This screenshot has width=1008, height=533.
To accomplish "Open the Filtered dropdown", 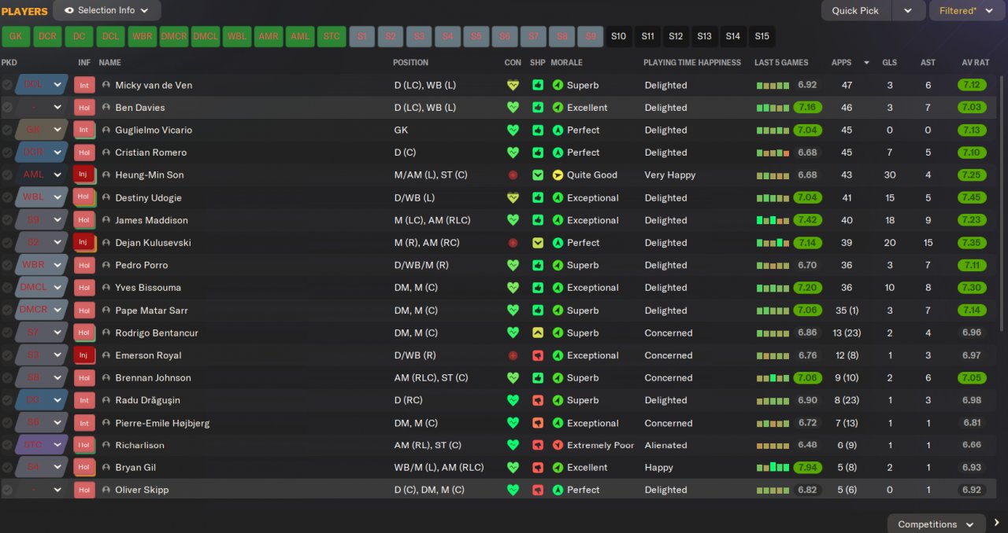I will (x=968, y=10).
